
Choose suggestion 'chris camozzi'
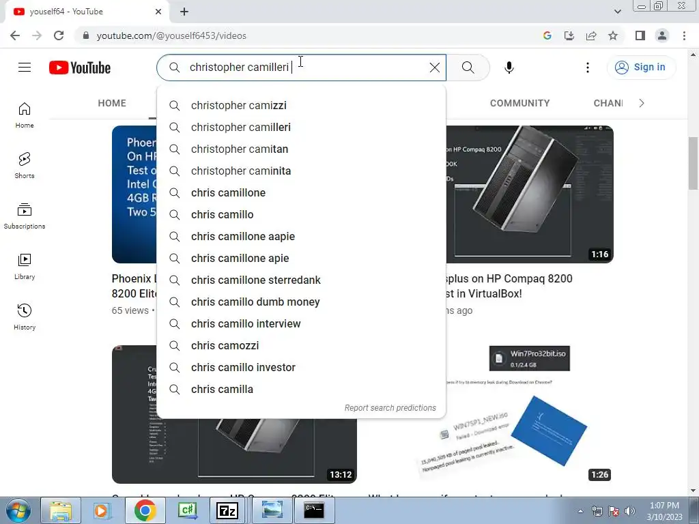point(301,346)
